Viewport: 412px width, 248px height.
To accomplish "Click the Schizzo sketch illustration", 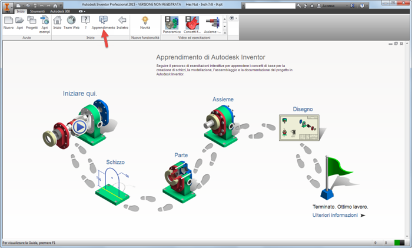I will (113, 186).
